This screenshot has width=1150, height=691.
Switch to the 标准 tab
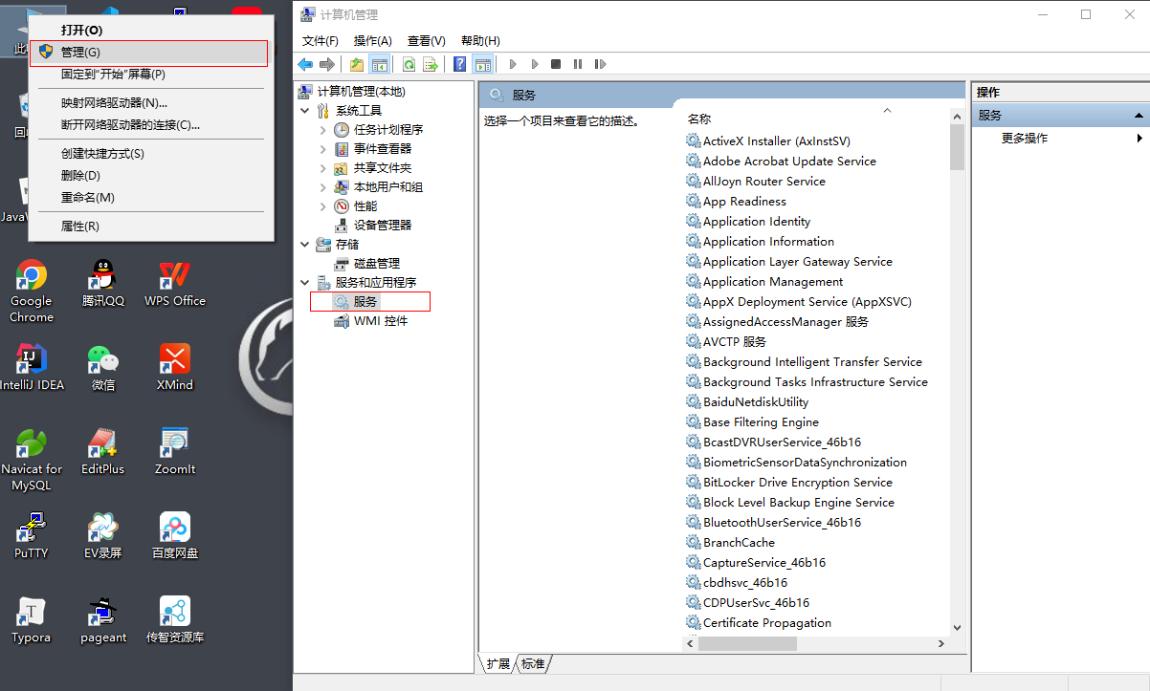tap(533, 664)
